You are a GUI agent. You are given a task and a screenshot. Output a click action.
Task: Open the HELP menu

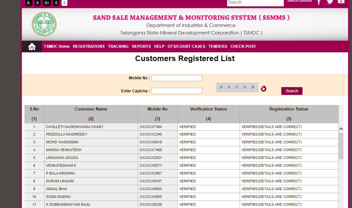click(159, 46)
